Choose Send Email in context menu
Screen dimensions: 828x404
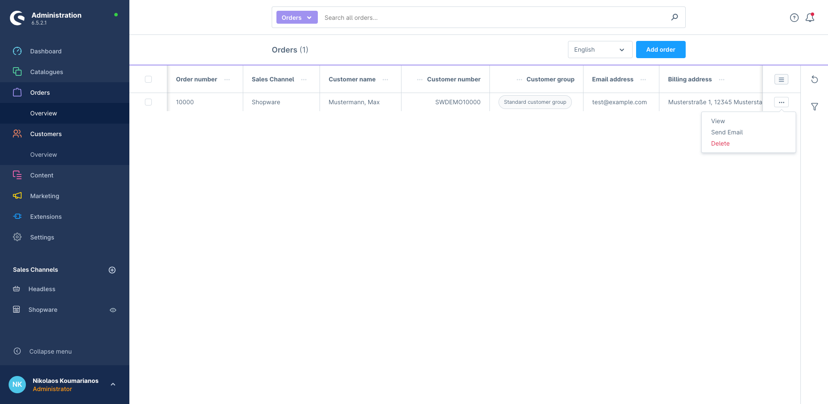[727, 132]
